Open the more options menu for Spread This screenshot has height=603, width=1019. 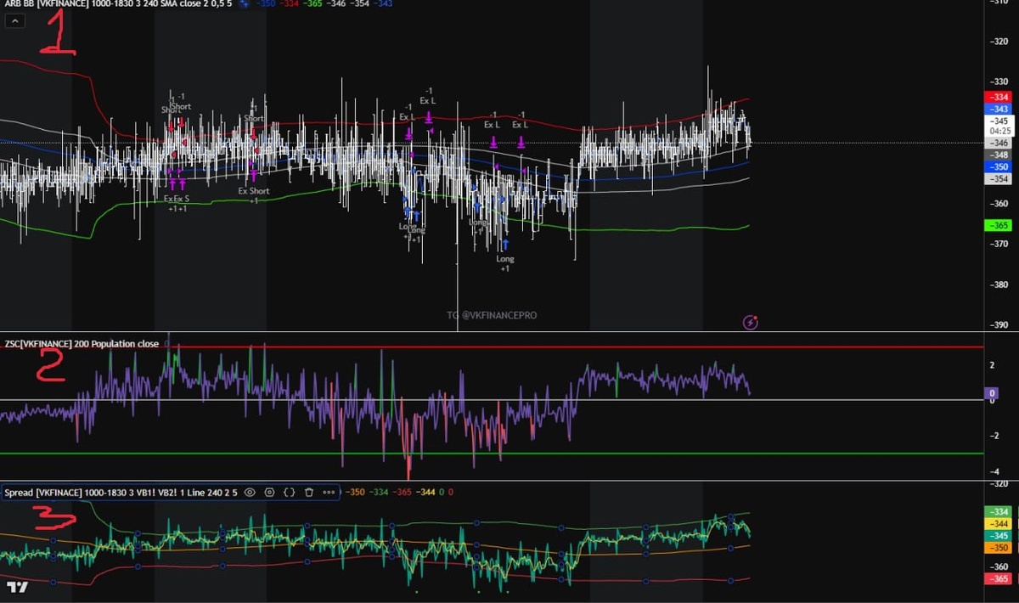click(x=329, y=492)
